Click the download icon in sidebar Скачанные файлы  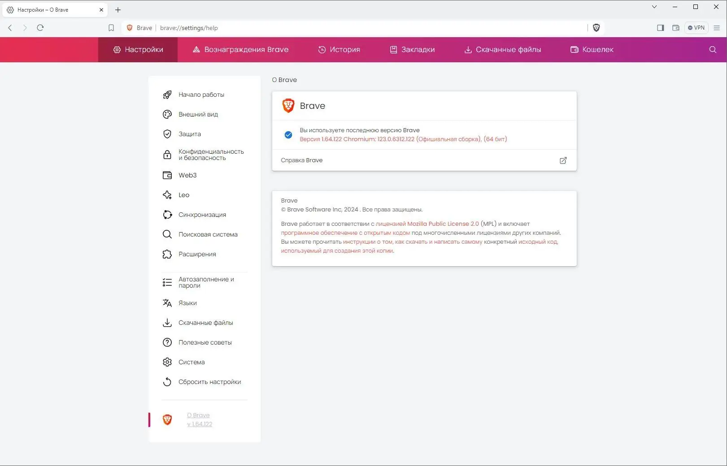[x=167, y=323]
